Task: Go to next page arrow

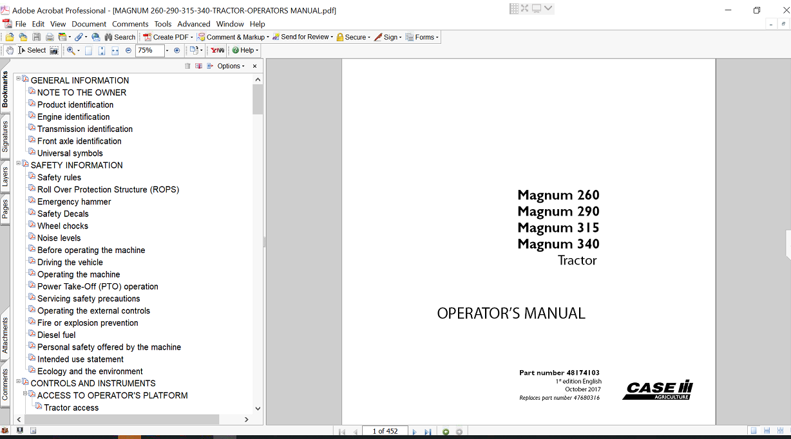Action: click(x=414, y=432)
